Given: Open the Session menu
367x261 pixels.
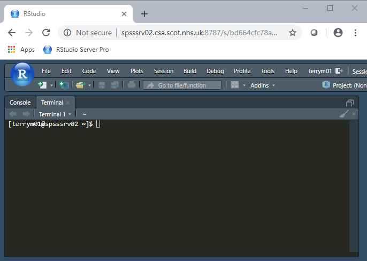Looking at the screenshot, I should coord(164,71).
